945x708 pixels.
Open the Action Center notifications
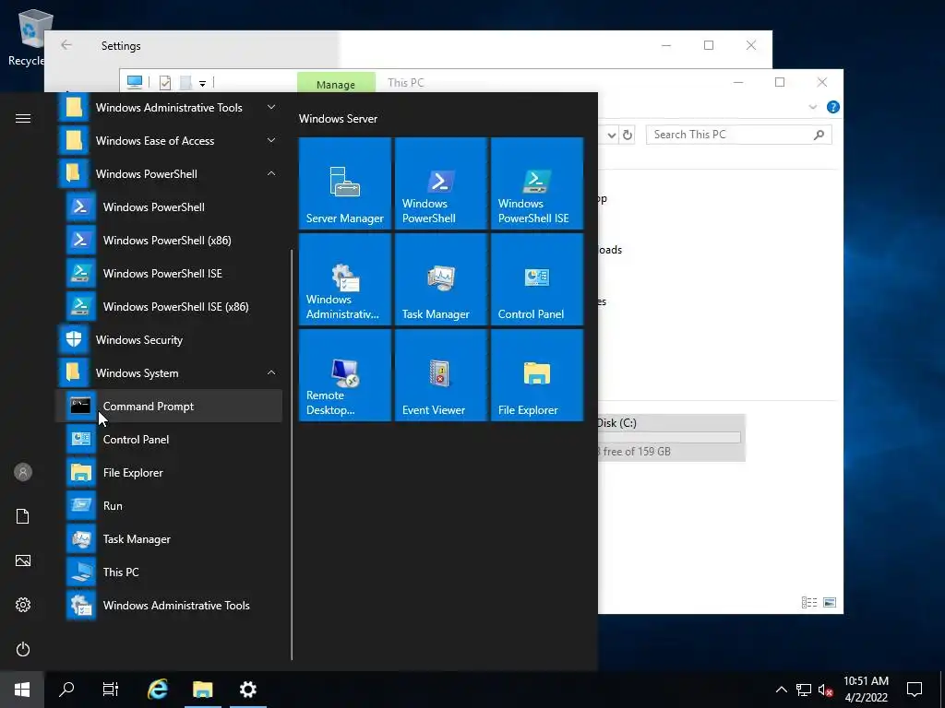pyautogui.click(x=915, y=690)
